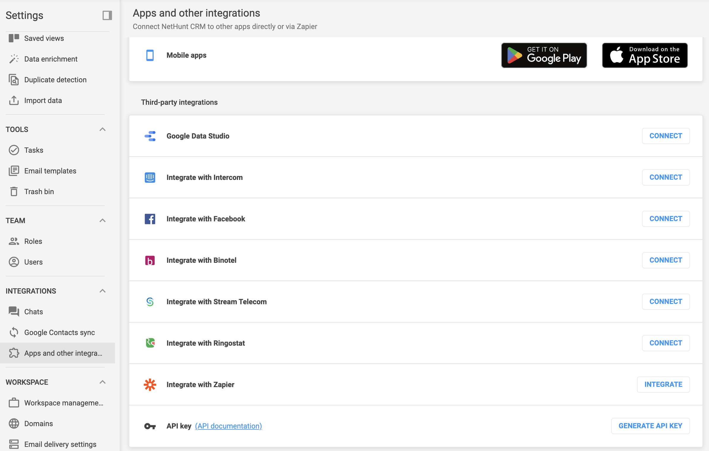Integrate with Zapier button
709x451 pixels.
point(663,384)
